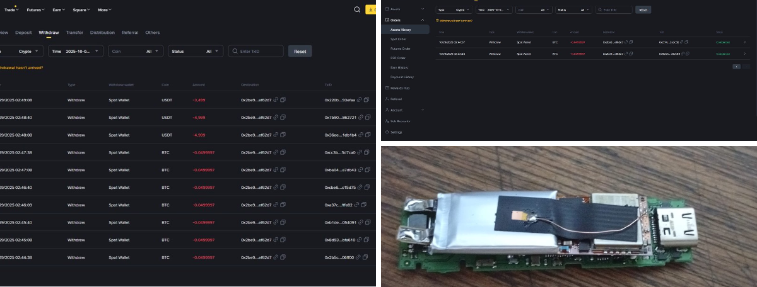Select the Withdraw tab

[49, 32]
